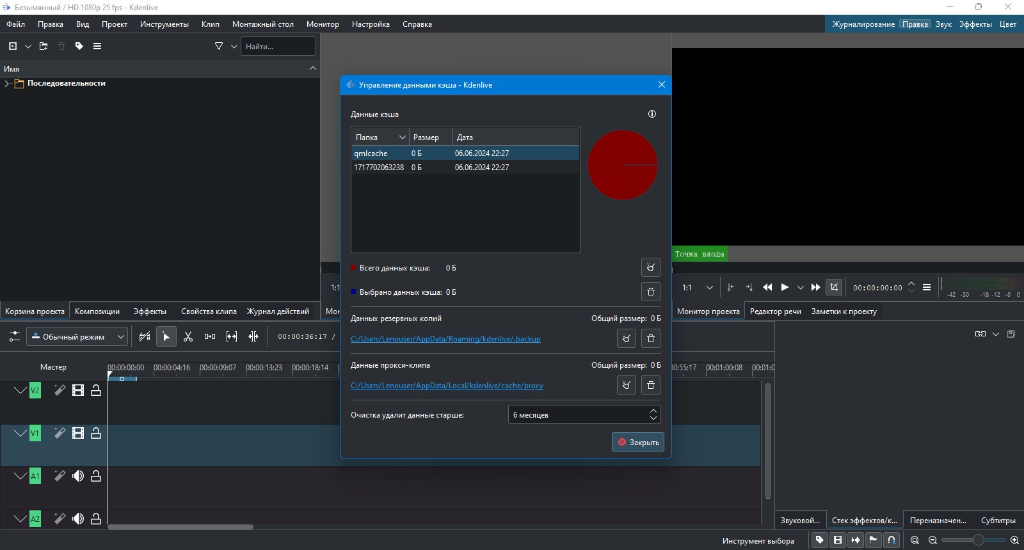Screen dimensions: 1024x550
Task: Click the tag icon in project bin toolbar
Action: click(x=79, y=46)
